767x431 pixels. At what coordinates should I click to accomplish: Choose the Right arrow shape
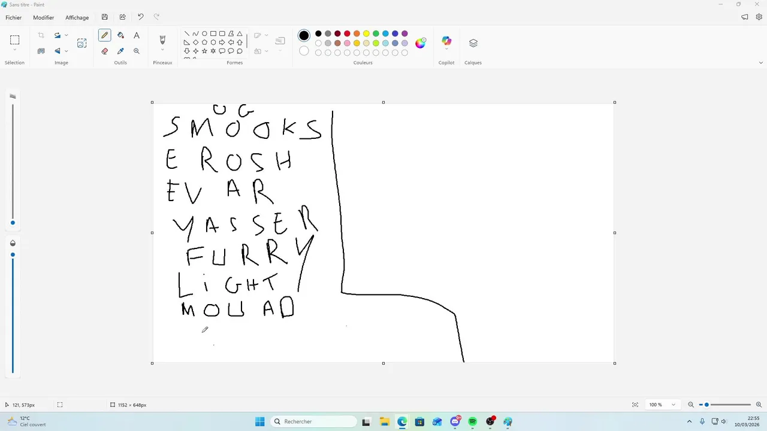coord(222,43)
